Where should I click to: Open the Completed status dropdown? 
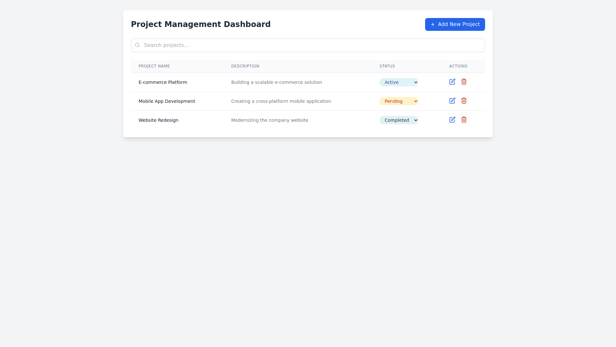(398, 120)
